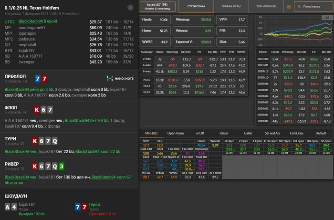The height and width of the screenshot is (220, 334).
Task: Select the NL25 summary row
Action: [x=193, y=93]
